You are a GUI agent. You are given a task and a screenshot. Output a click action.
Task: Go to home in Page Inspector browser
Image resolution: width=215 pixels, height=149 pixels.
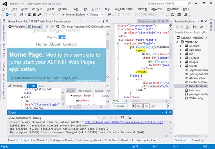pos(63,27)
